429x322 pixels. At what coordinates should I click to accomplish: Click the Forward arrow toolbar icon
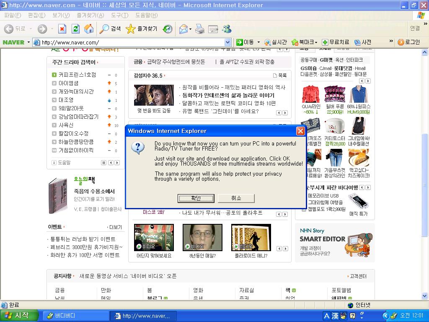point(42,29)
